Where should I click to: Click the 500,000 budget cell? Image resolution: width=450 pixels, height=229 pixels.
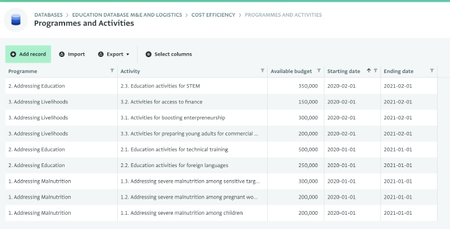(x=296, y=150)
